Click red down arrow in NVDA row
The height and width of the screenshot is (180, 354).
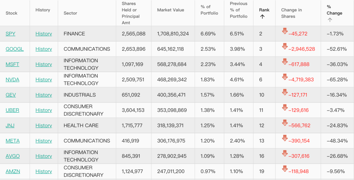(285, 77)
